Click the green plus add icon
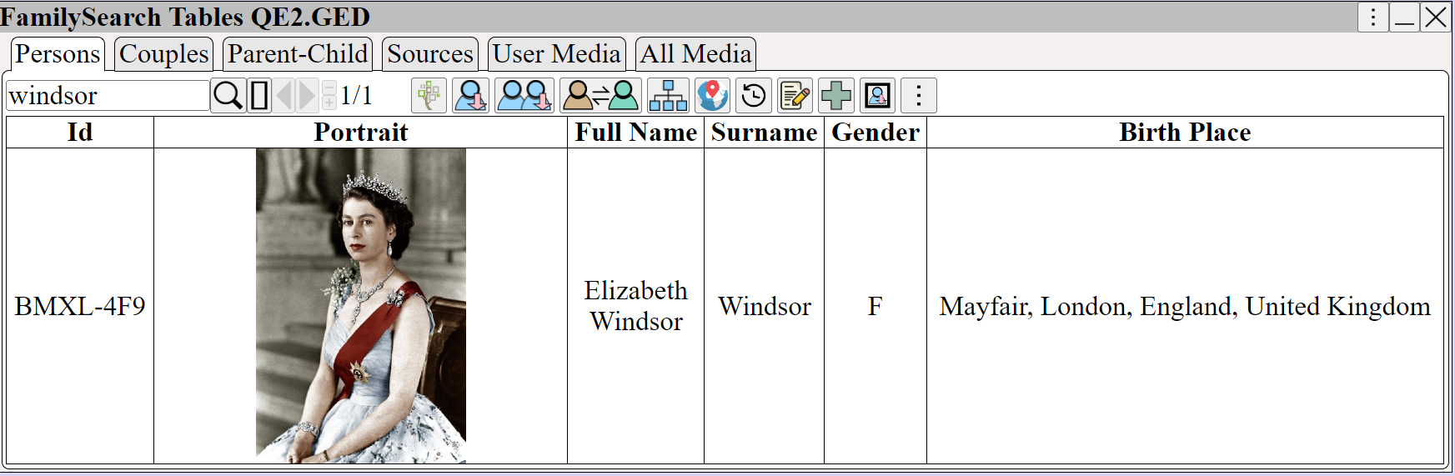Viewport: 1455px width, 476px height. pos(836,95)
